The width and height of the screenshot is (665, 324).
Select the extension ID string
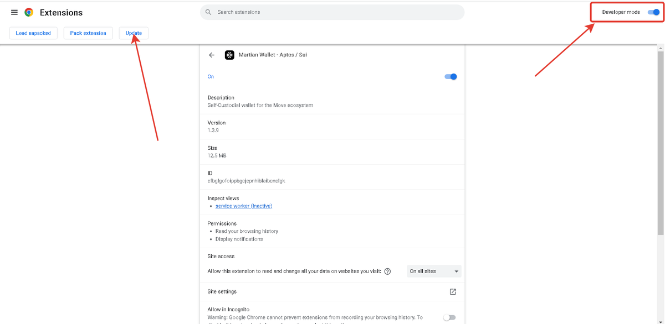coord(247,181)
